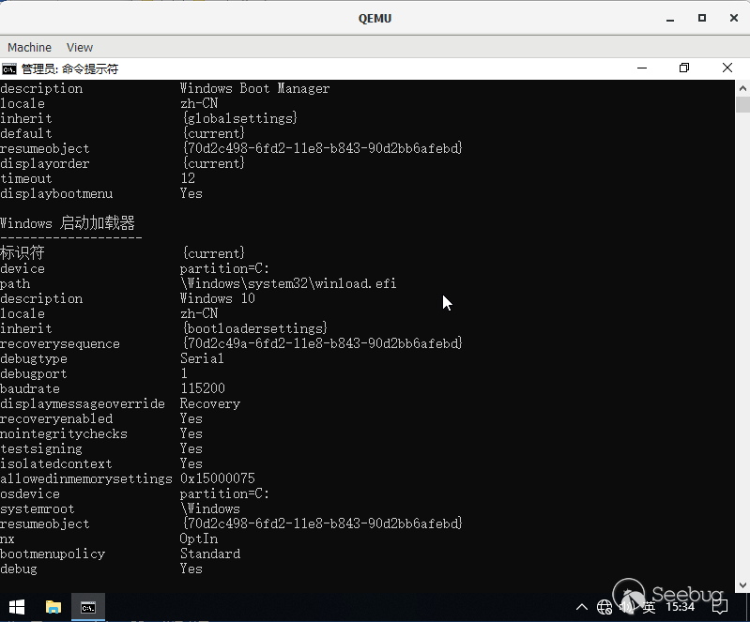Open File Explorer from the taskbar

click(54, 607)
